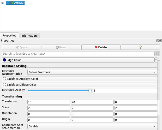
Task: Choose Backface Diffuse Color
Action: (79, 85)
